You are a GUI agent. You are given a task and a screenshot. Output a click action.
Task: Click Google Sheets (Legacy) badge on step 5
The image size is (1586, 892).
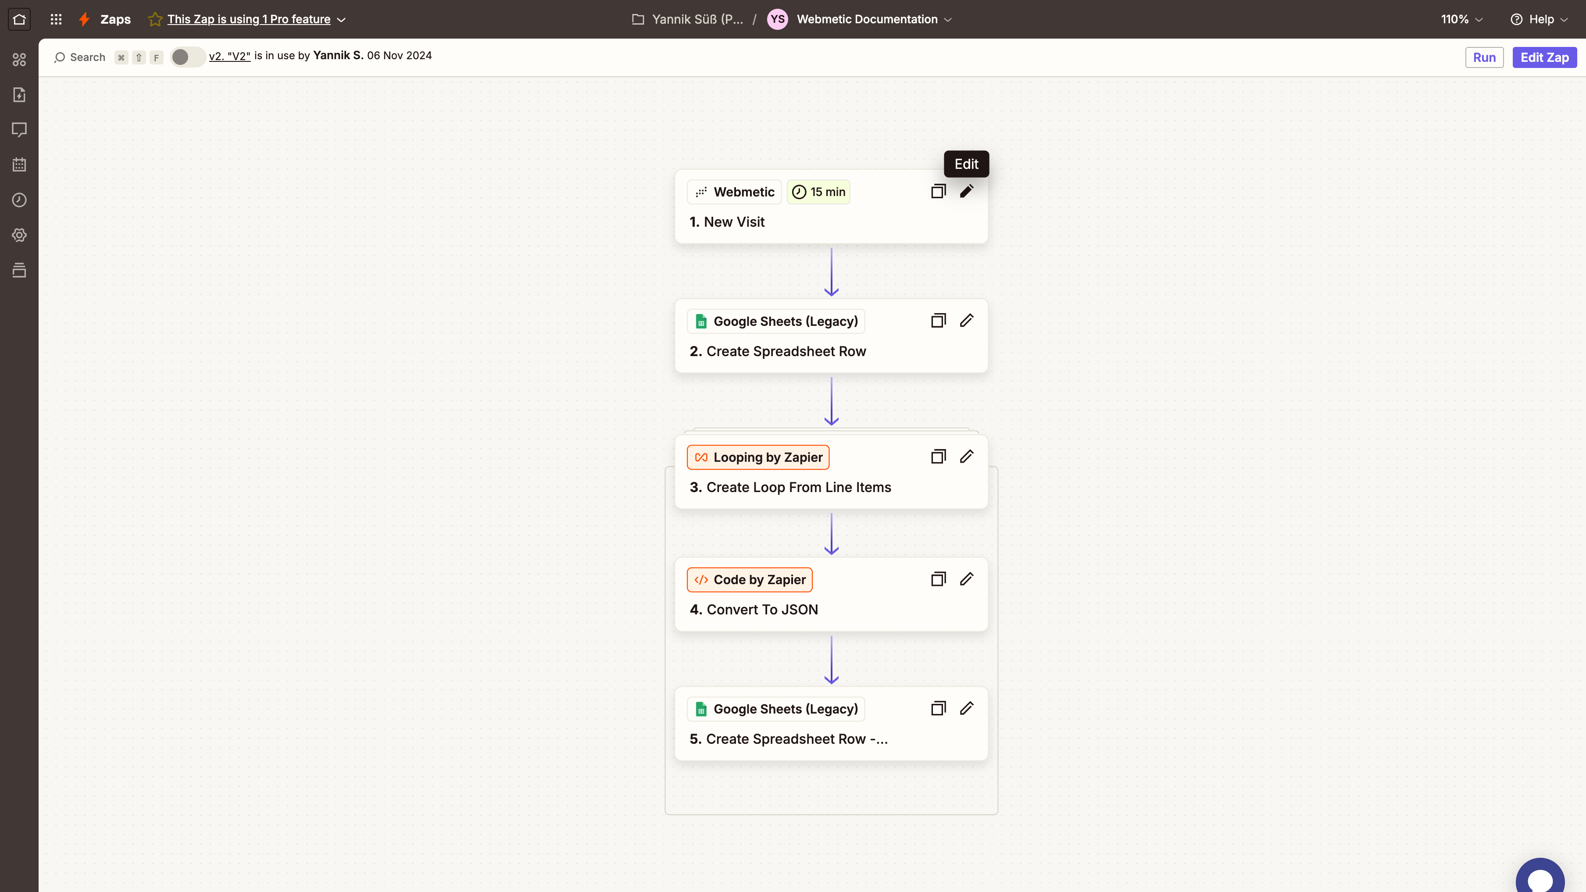coord(776,709)
